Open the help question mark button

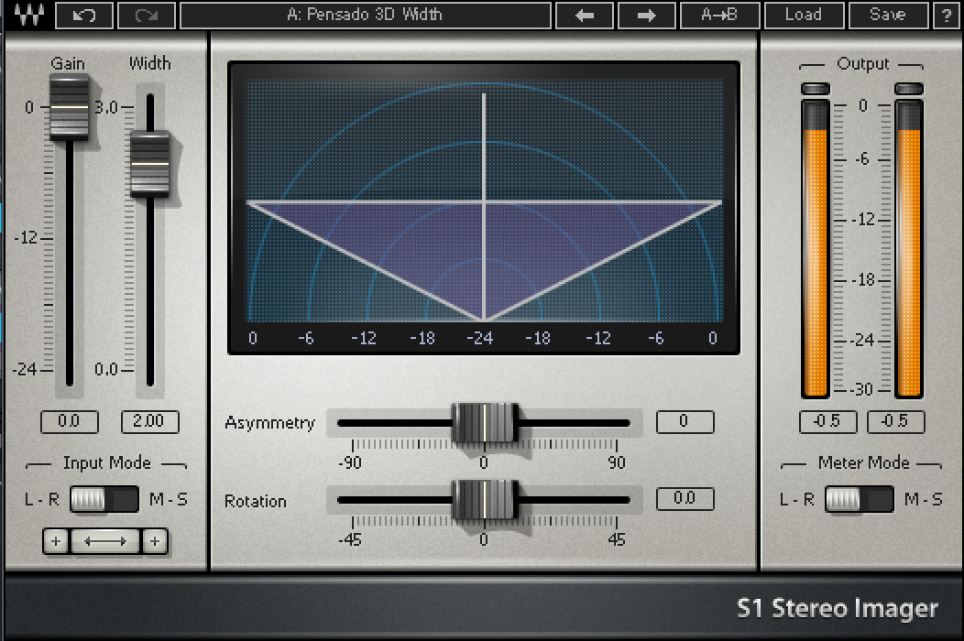tap(947, 15)
